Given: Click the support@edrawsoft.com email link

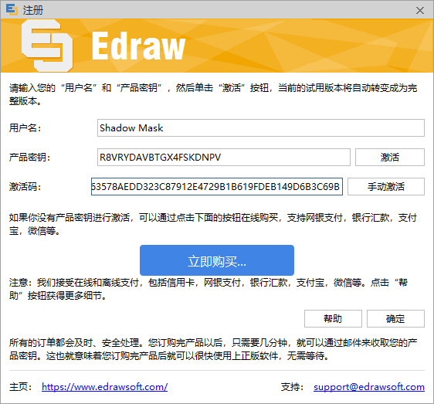Looking at the screenshot, I should (x=369, y=387).
